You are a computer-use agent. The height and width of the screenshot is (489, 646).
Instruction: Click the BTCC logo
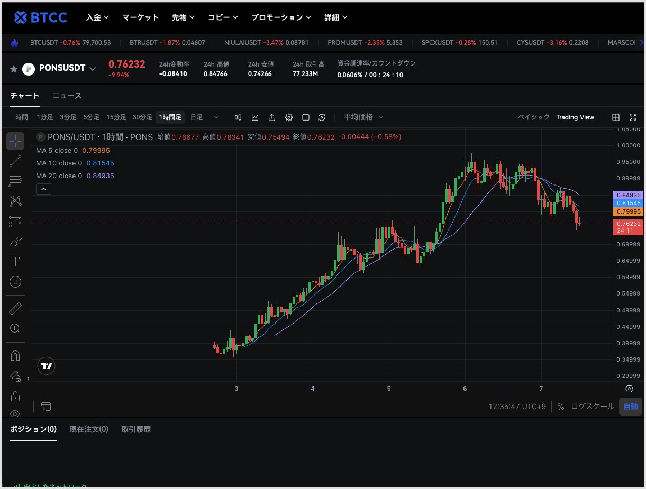pyautogui.click(x=41, y=17)
